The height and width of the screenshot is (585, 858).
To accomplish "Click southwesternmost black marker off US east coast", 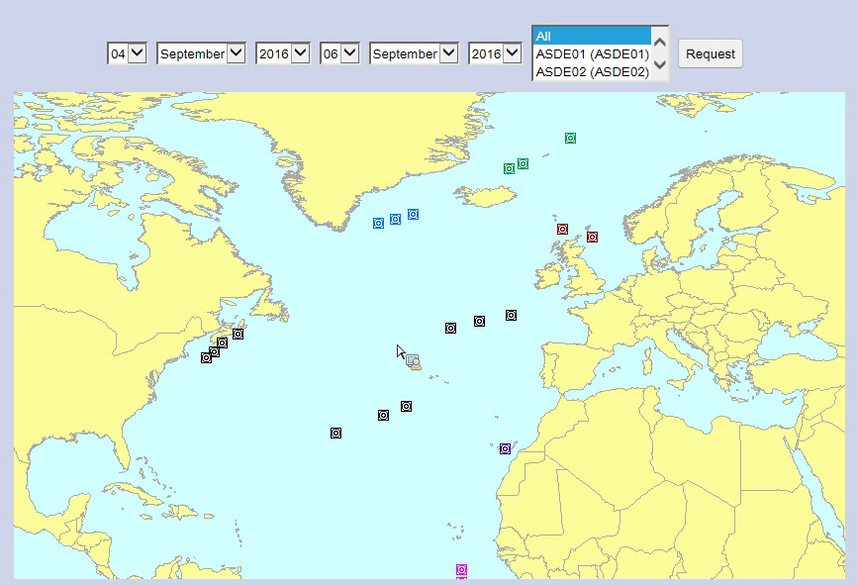I will tap(206, 358).
